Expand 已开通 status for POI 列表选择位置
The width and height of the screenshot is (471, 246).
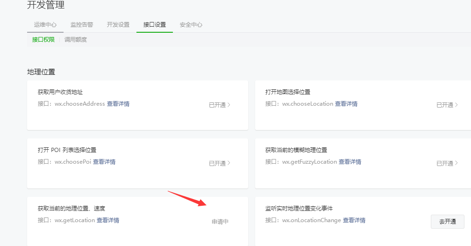220,164
